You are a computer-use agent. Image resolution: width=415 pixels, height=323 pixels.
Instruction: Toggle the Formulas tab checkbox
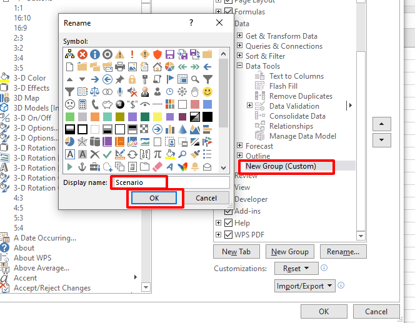[228, 11]
